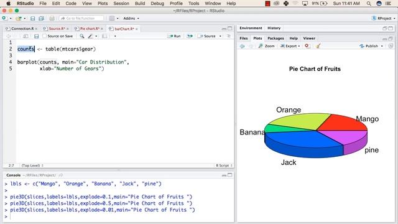Minimize the Plots pane
Viewport: 398px width, 224px height.
385,39
